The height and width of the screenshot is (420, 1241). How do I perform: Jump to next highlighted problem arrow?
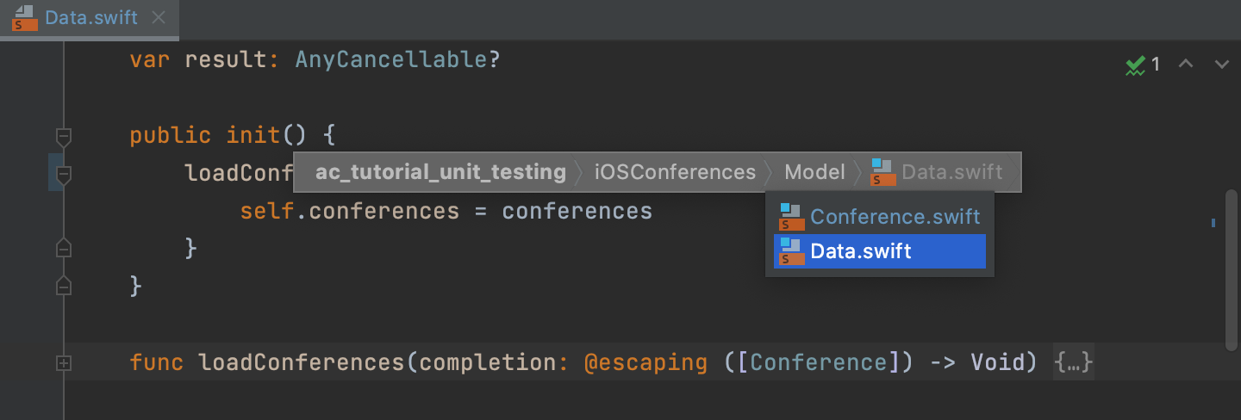tap(1221, 64)
